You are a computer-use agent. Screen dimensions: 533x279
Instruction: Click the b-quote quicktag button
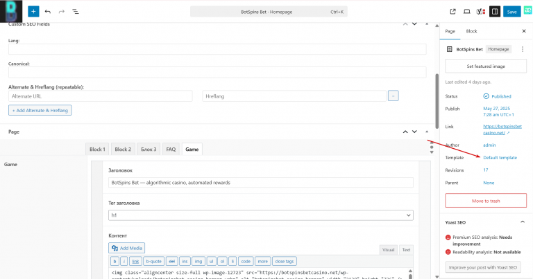coord(153,262)
